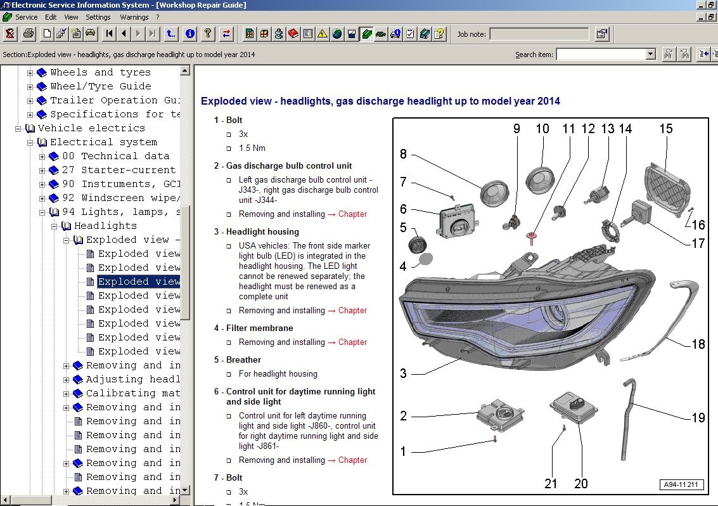Click the tree panel scroll-up arrow
This screenshot has width=718, height=506.
[x=185, y=70]
